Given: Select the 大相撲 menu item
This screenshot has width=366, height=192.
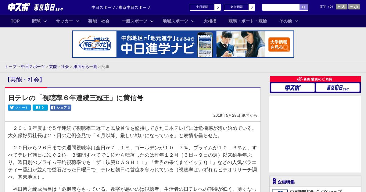Looking at the screenshot, I should tap(210, 21).
